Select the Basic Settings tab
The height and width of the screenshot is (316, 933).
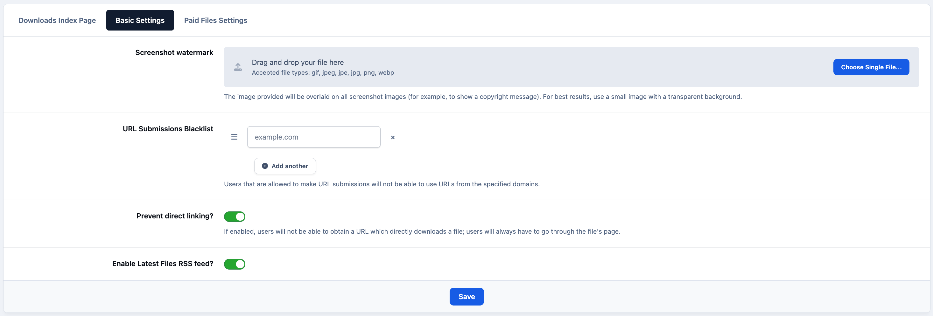(x=140, y=20)
